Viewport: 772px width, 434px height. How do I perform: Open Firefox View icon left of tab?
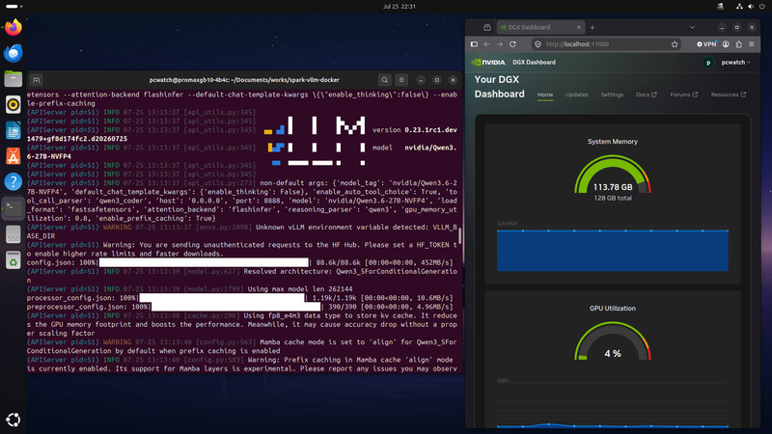point(487,28)
